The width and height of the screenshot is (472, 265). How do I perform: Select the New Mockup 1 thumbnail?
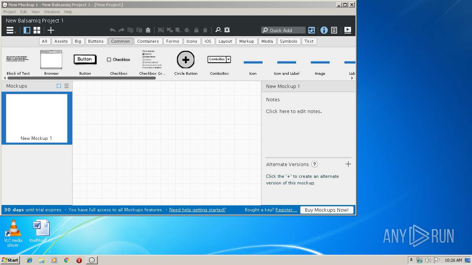click(x=37, y=118)
